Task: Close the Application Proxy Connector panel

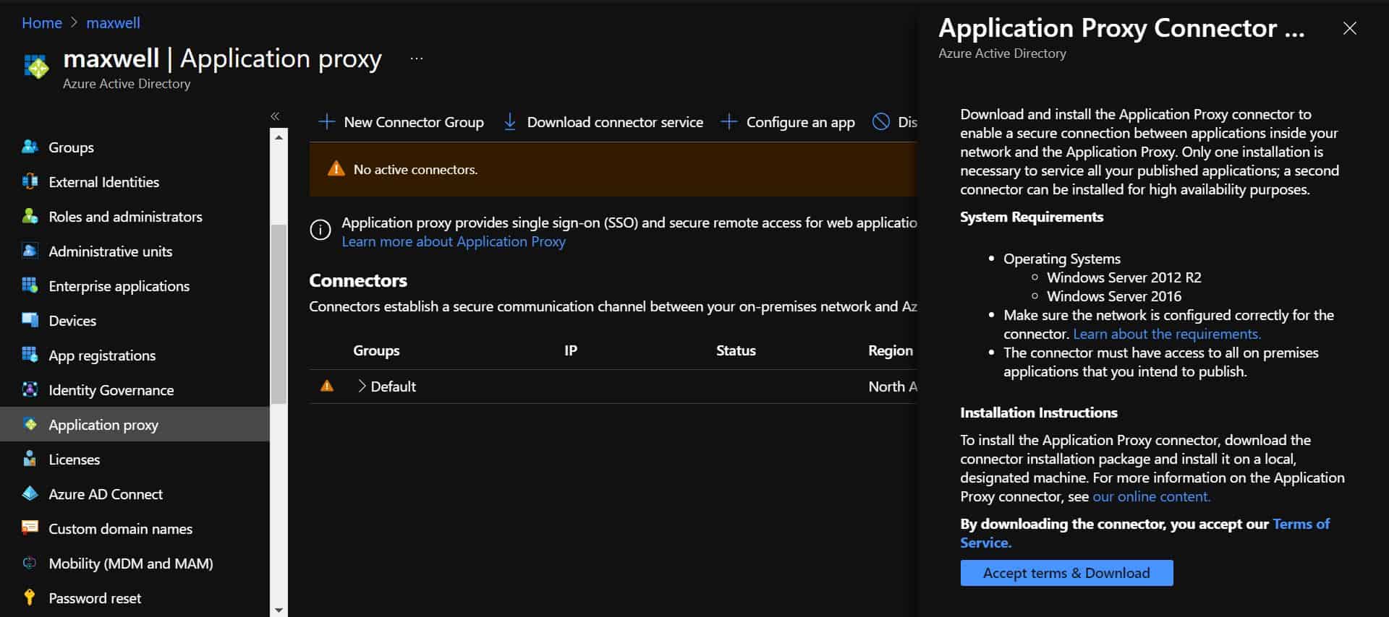Action: coord(1349,28)
